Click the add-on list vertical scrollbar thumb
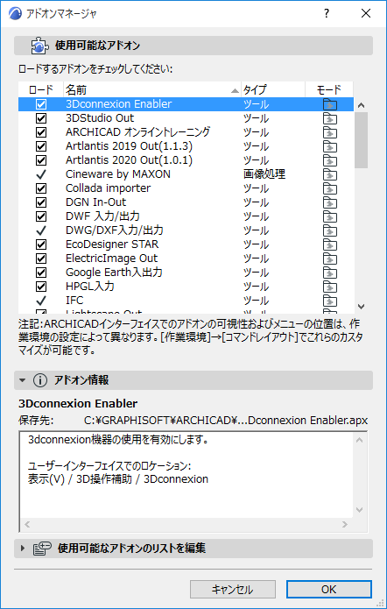The height and width of the screenshot is (609, 387). (x=361, y=140)
